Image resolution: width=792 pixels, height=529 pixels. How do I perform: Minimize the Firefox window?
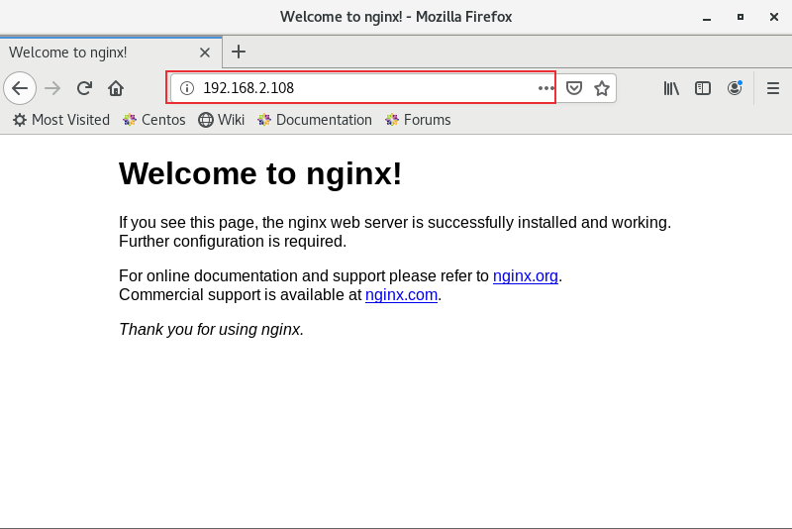pyautogui.click(x=707, y=17)
